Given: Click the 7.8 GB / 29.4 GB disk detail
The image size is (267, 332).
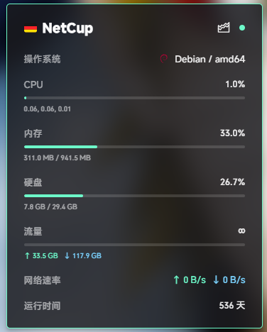Looking at the screenshot, I should (50, 206).
